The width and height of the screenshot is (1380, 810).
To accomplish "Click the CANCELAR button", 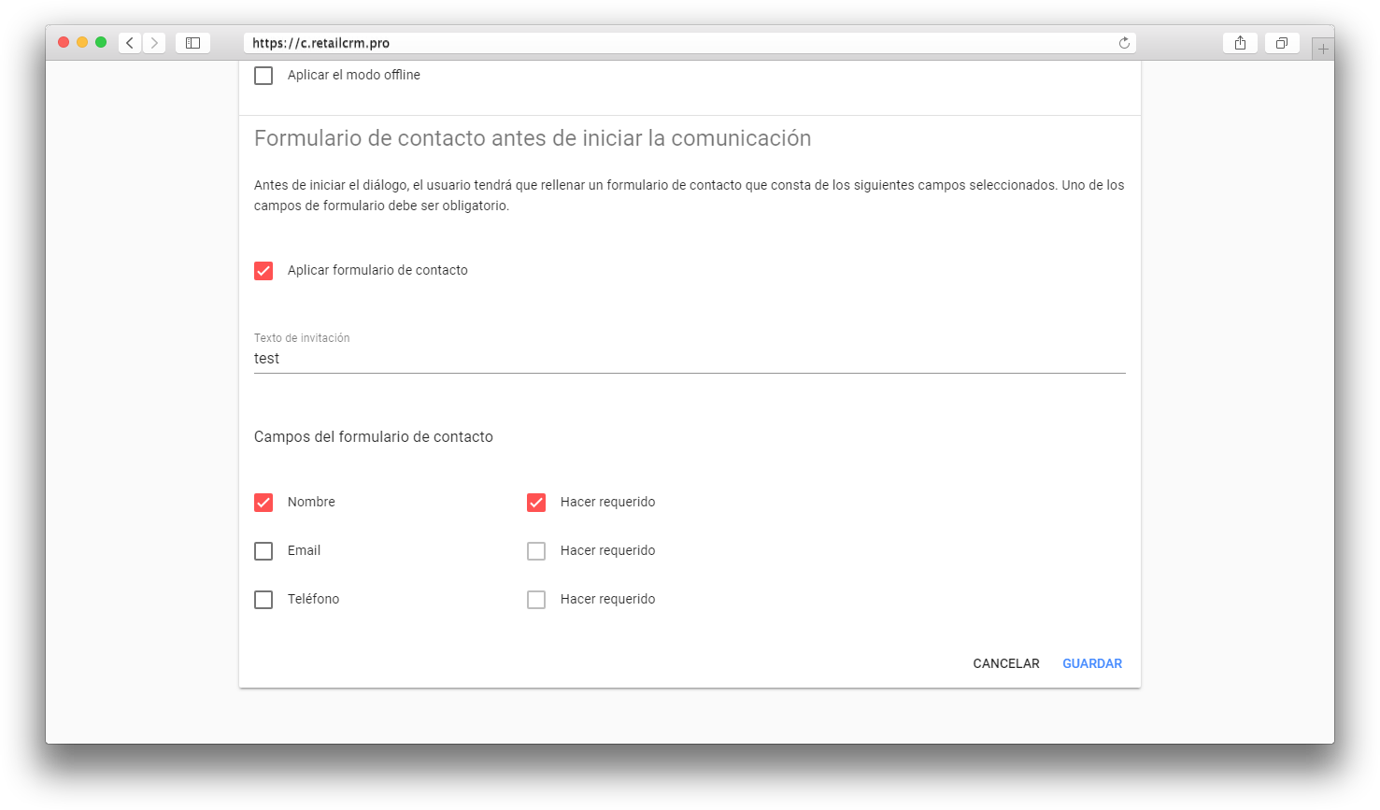I will (1006, 663).
